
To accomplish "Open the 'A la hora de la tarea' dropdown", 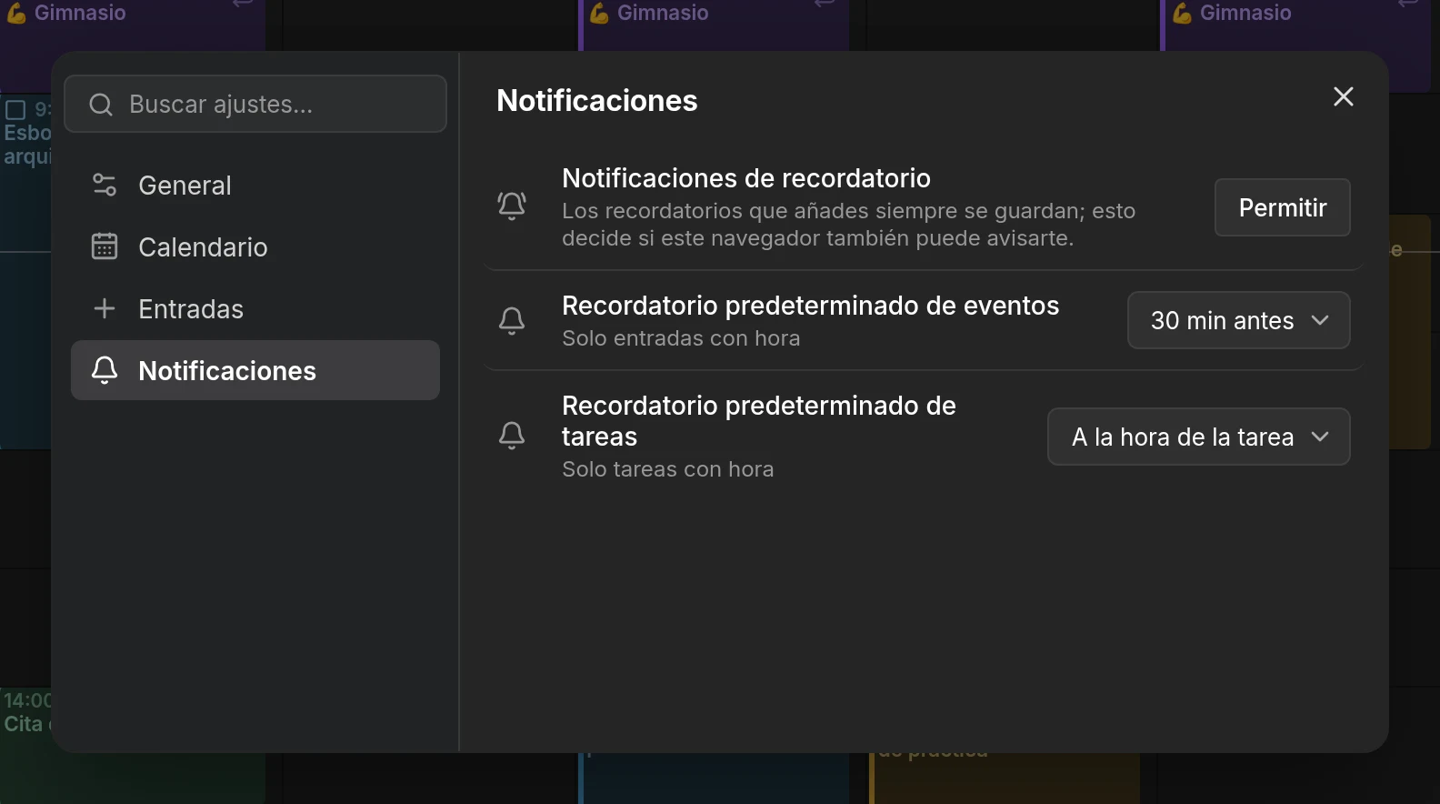I will tap(1199, 437).
